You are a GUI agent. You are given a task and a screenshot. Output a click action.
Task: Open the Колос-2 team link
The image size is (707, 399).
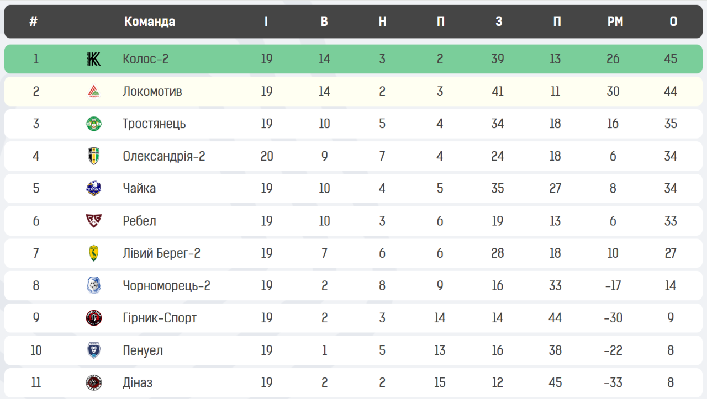(145, 59)
